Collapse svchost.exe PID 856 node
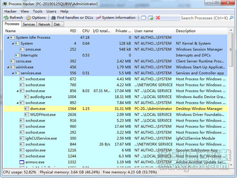The image size is (237, 178). 17,91
